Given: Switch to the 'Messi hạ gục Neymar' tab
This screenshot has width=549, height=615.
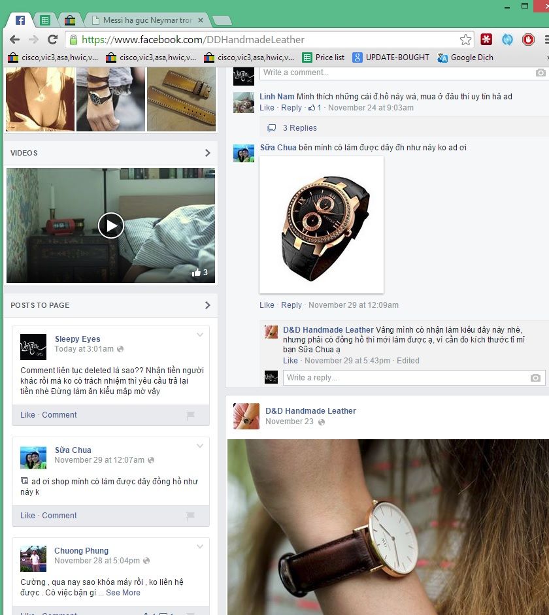Looking at the screenshot, I should pos(147,20).
